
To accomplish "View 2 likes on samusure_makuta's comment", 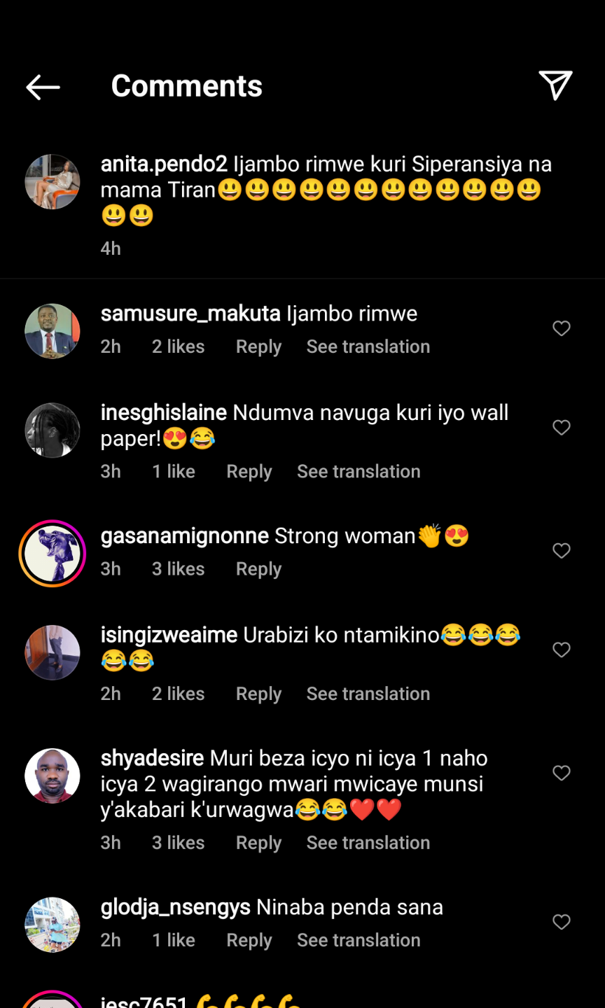I will [178, 347].
